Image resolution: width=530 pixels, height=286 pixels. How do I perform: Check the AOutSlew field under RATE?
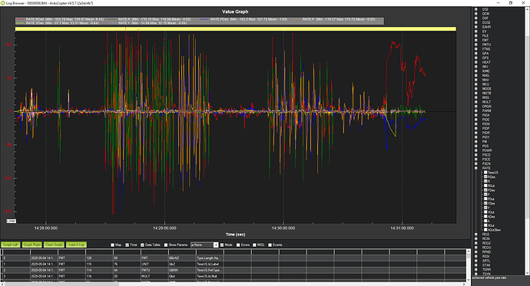485,230
